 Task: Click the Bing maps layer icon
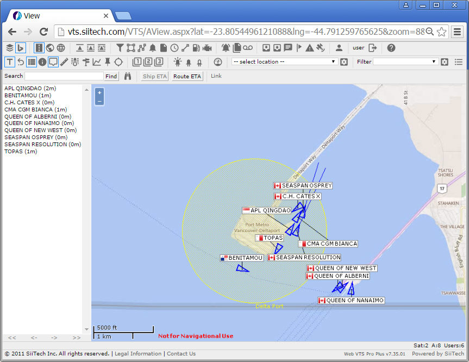21,48
